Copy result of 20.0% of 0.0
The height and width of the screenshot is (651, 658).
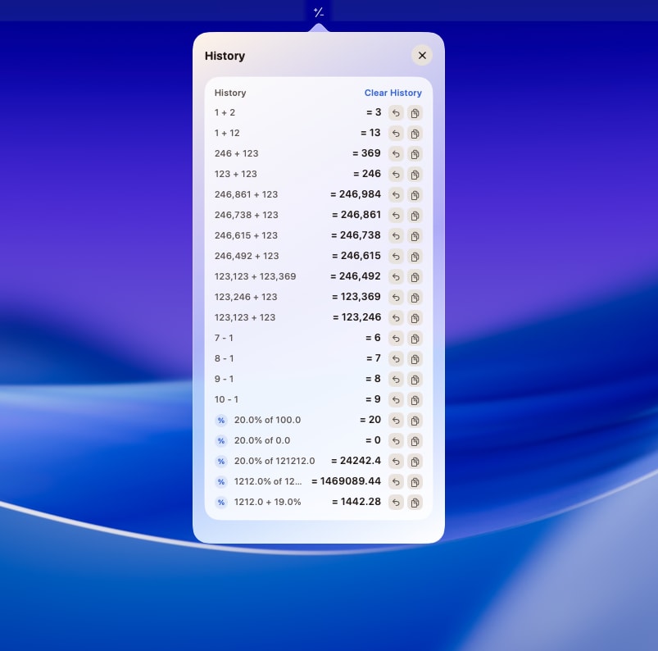pyautogui.click(x=415, y=440)
